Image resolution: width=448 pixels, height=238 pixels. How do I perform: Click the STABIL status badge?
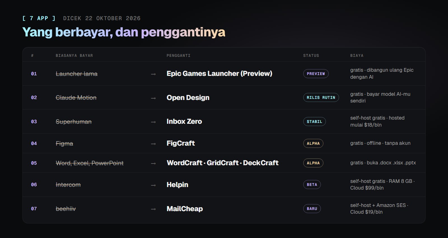314,122
